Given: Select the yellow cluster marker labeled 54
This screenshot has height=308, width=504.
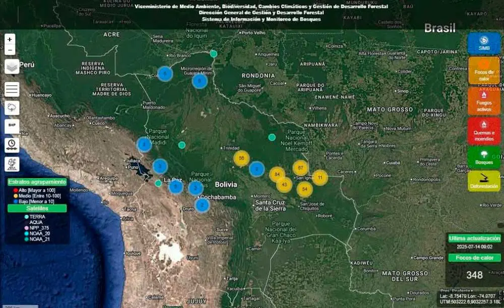Looking at the screenshot, I should (305, 189).
